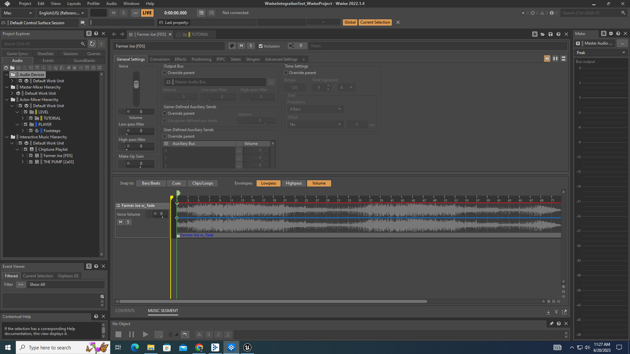Refresh the Project Explorer with reload icon
The height and width of the screenshot is (354, 630).
pyautogui.click(x=92, y=44)
